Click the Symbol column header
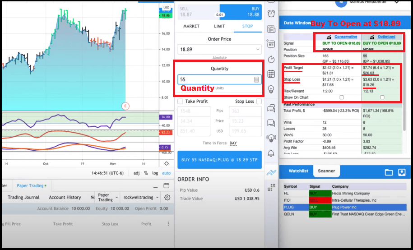Viewport: 413px width, 250px height. [x=290, y=186]
